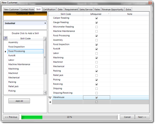Screen dimensions: 156x125
Task: Close the New Customer window
Action: point(150,3)
